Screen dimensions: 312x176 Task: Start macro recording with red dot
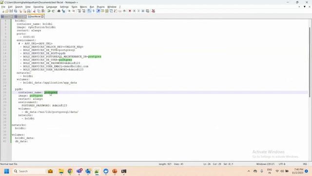pos(130,11)
